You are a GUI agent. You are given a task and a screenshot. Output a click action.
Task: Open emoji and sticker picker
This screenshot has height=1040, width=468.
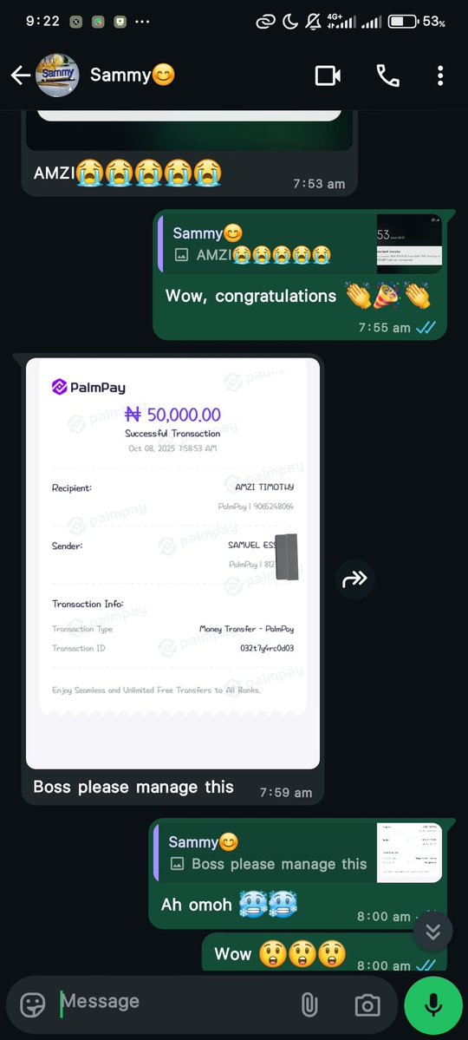tap(33, 1004)
